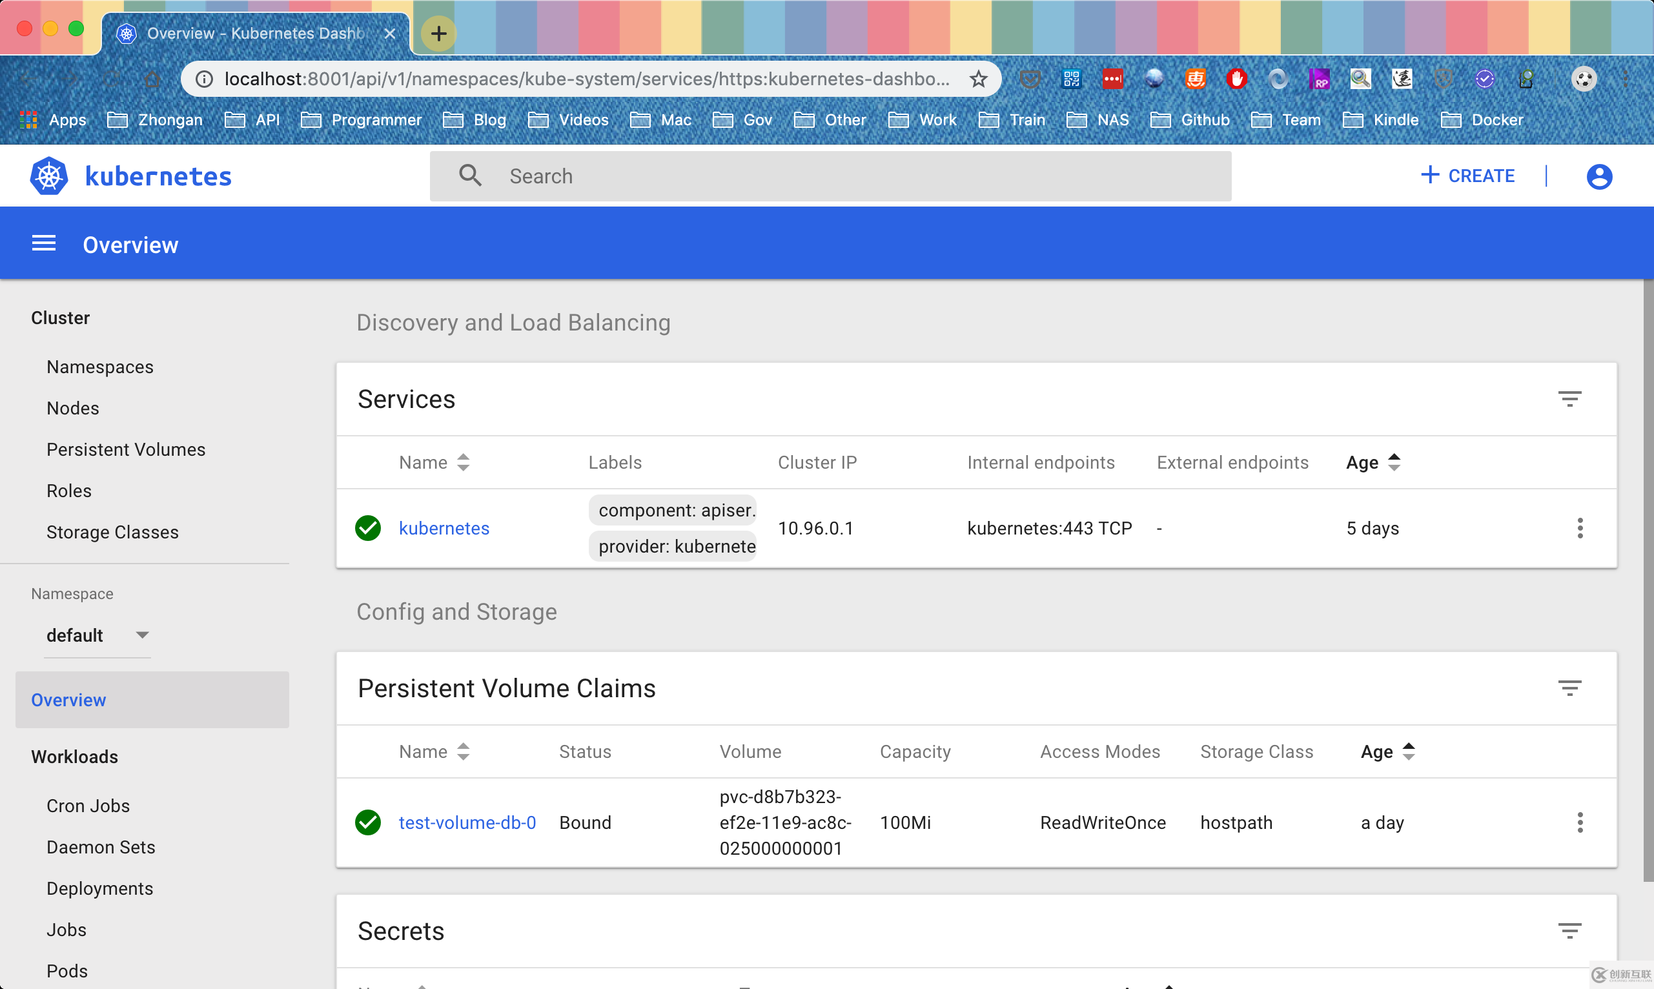Click the Kubernetes logo icon

[47, 176]
